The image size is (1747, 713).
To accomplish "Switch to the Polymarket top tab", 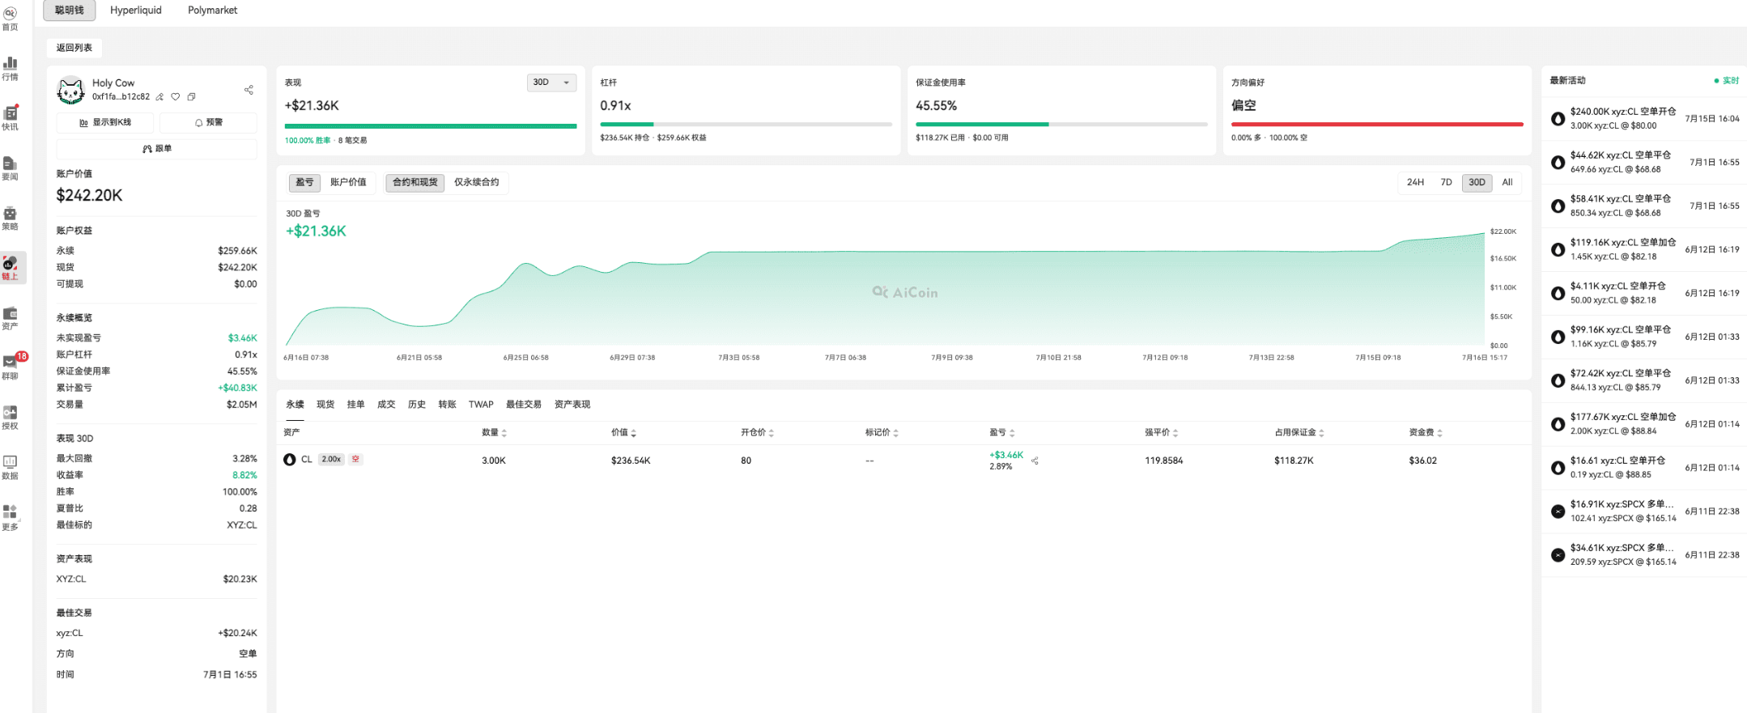I will (213, 11).
